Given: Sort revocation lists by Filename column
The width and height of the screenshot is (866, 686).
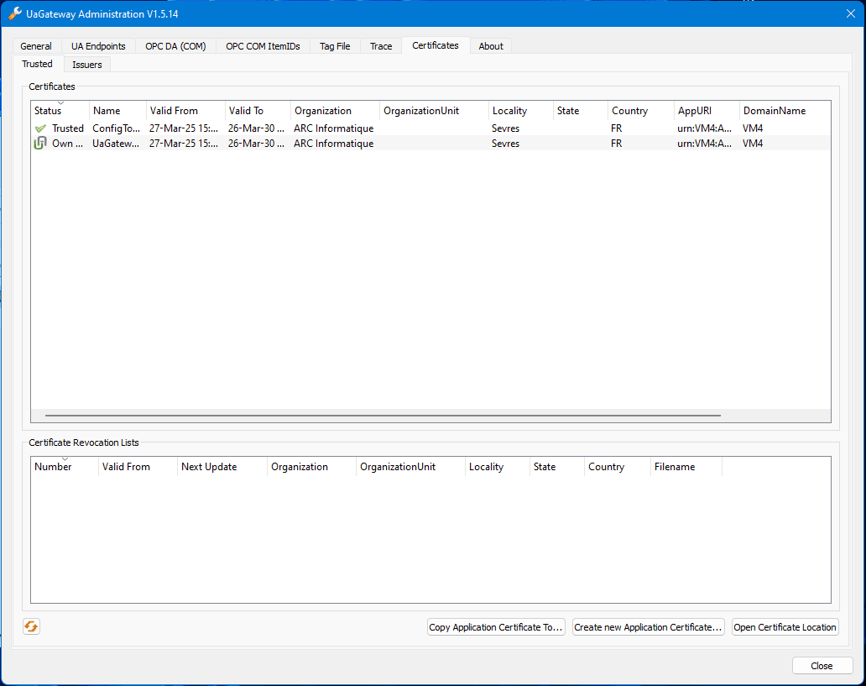Looking at the screenshot, I should tap(686, 467).
